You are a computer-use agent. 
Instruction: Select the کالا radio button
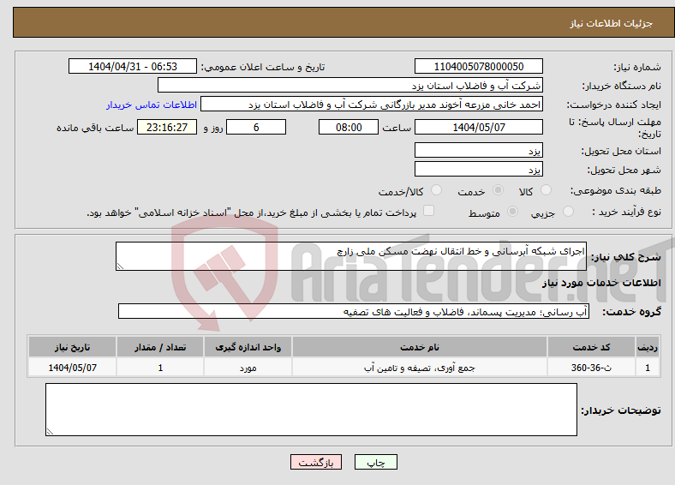(546, 190)
